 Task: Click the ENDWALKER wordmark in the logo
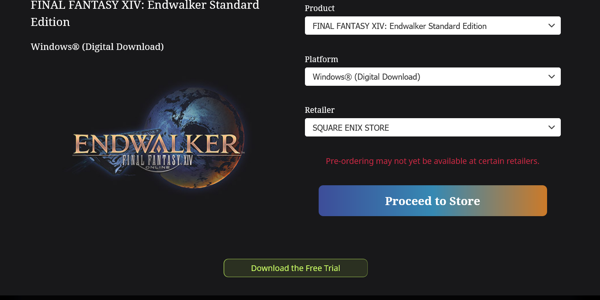pos(156,144)
